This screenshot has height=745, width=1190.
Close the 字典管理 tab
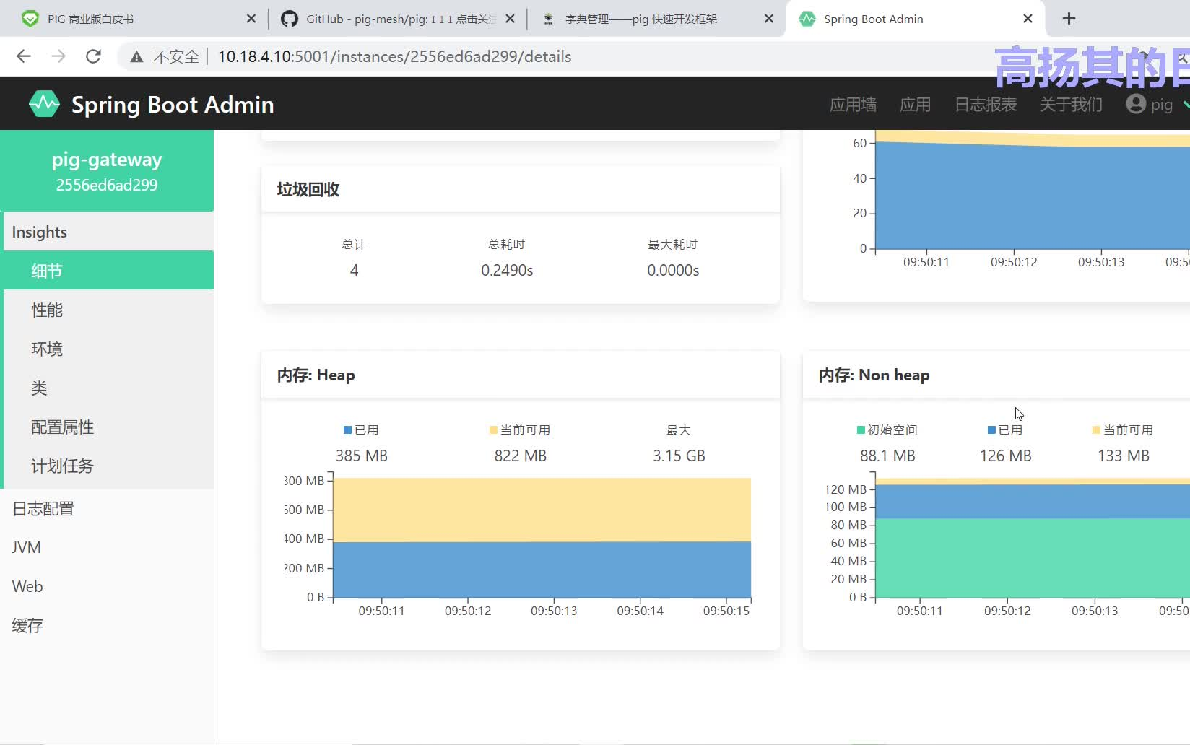(x=769, y=19)
